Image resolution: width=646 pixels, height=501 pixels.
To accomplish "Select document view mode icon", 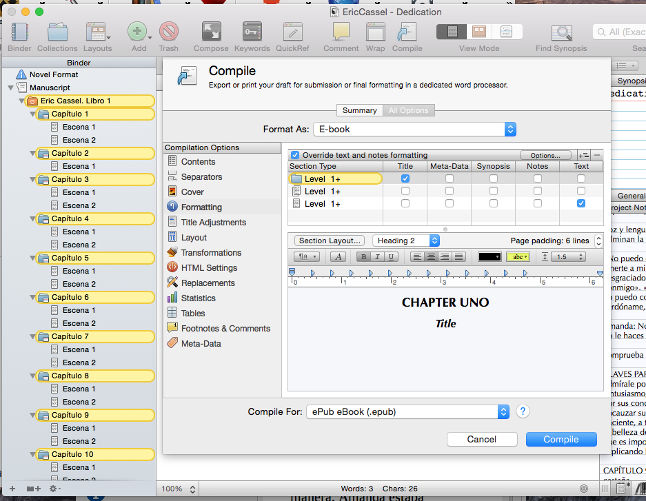I will coord(452,32).
